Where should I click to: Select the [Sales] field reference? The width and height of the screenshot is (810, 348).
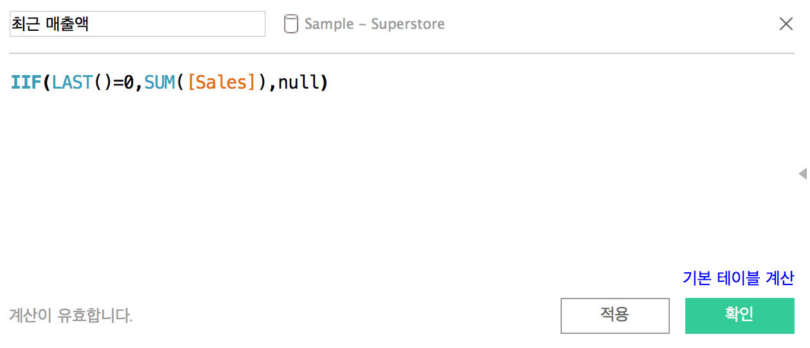221,83
